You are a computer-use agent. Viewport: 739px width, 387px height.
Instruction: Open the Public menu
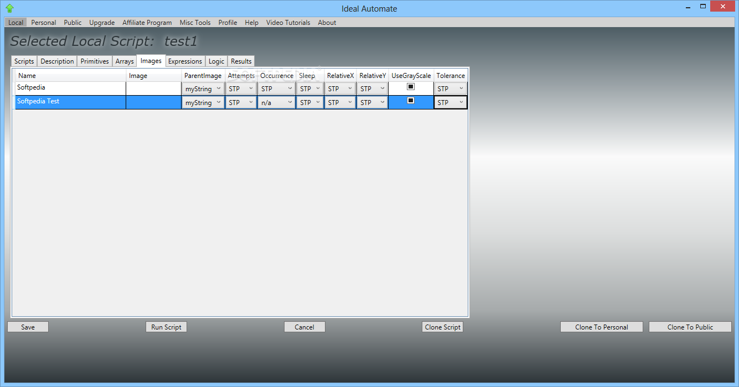[x=73, y=23]
